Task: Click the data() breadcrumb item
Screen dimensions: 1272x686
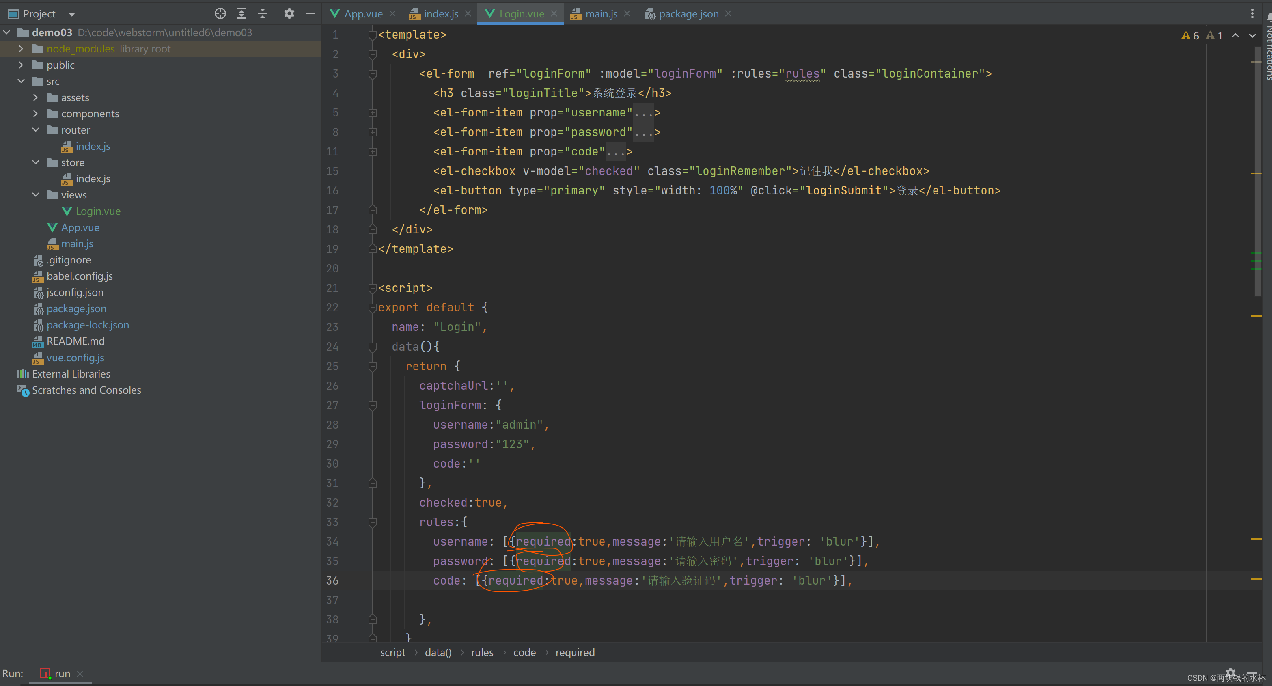Action: (438, 652)
